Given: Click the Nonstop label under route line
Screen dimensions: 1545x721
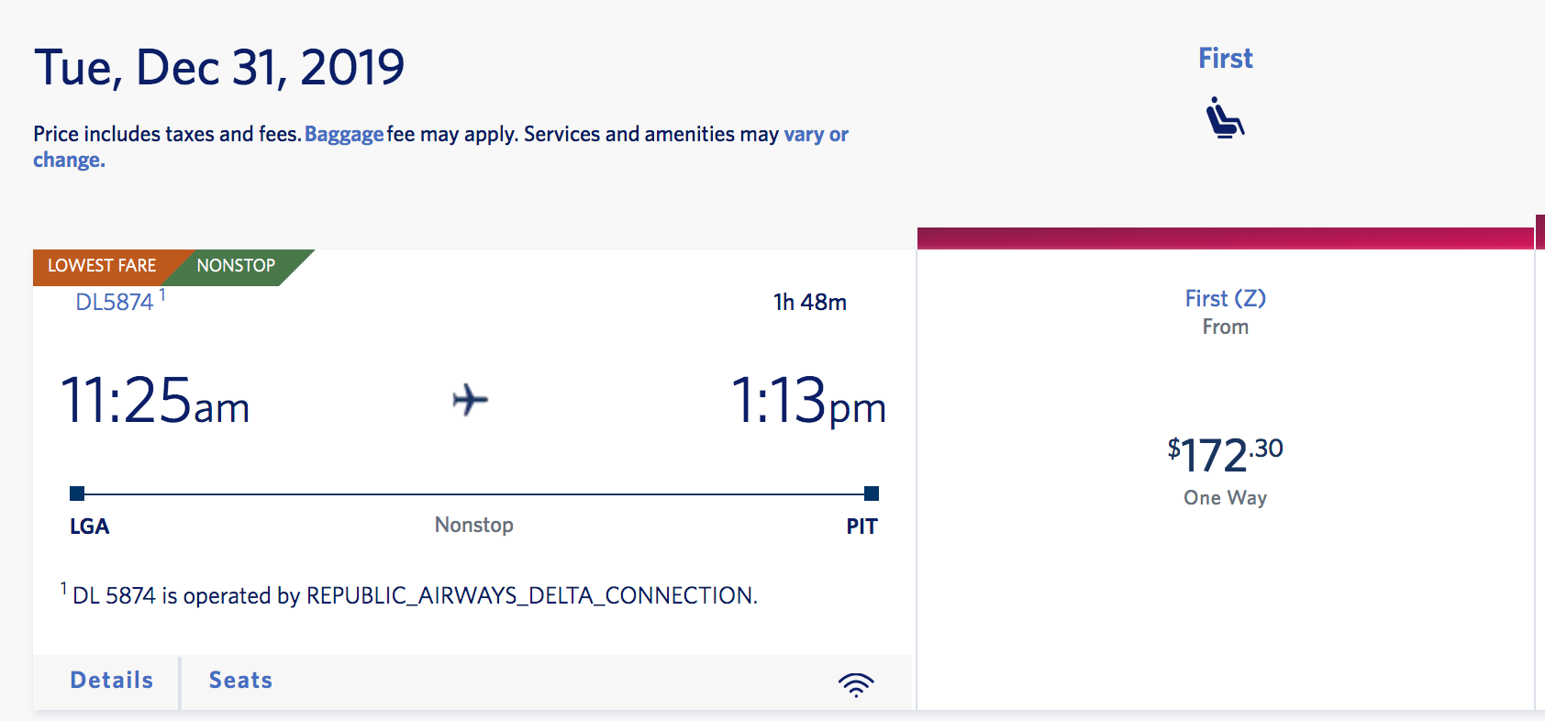Looking at the screenshot, I should 473,525.
